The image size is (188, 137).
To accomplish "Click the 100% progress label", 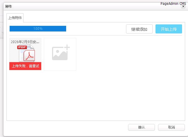I will [x=38, y=29].
